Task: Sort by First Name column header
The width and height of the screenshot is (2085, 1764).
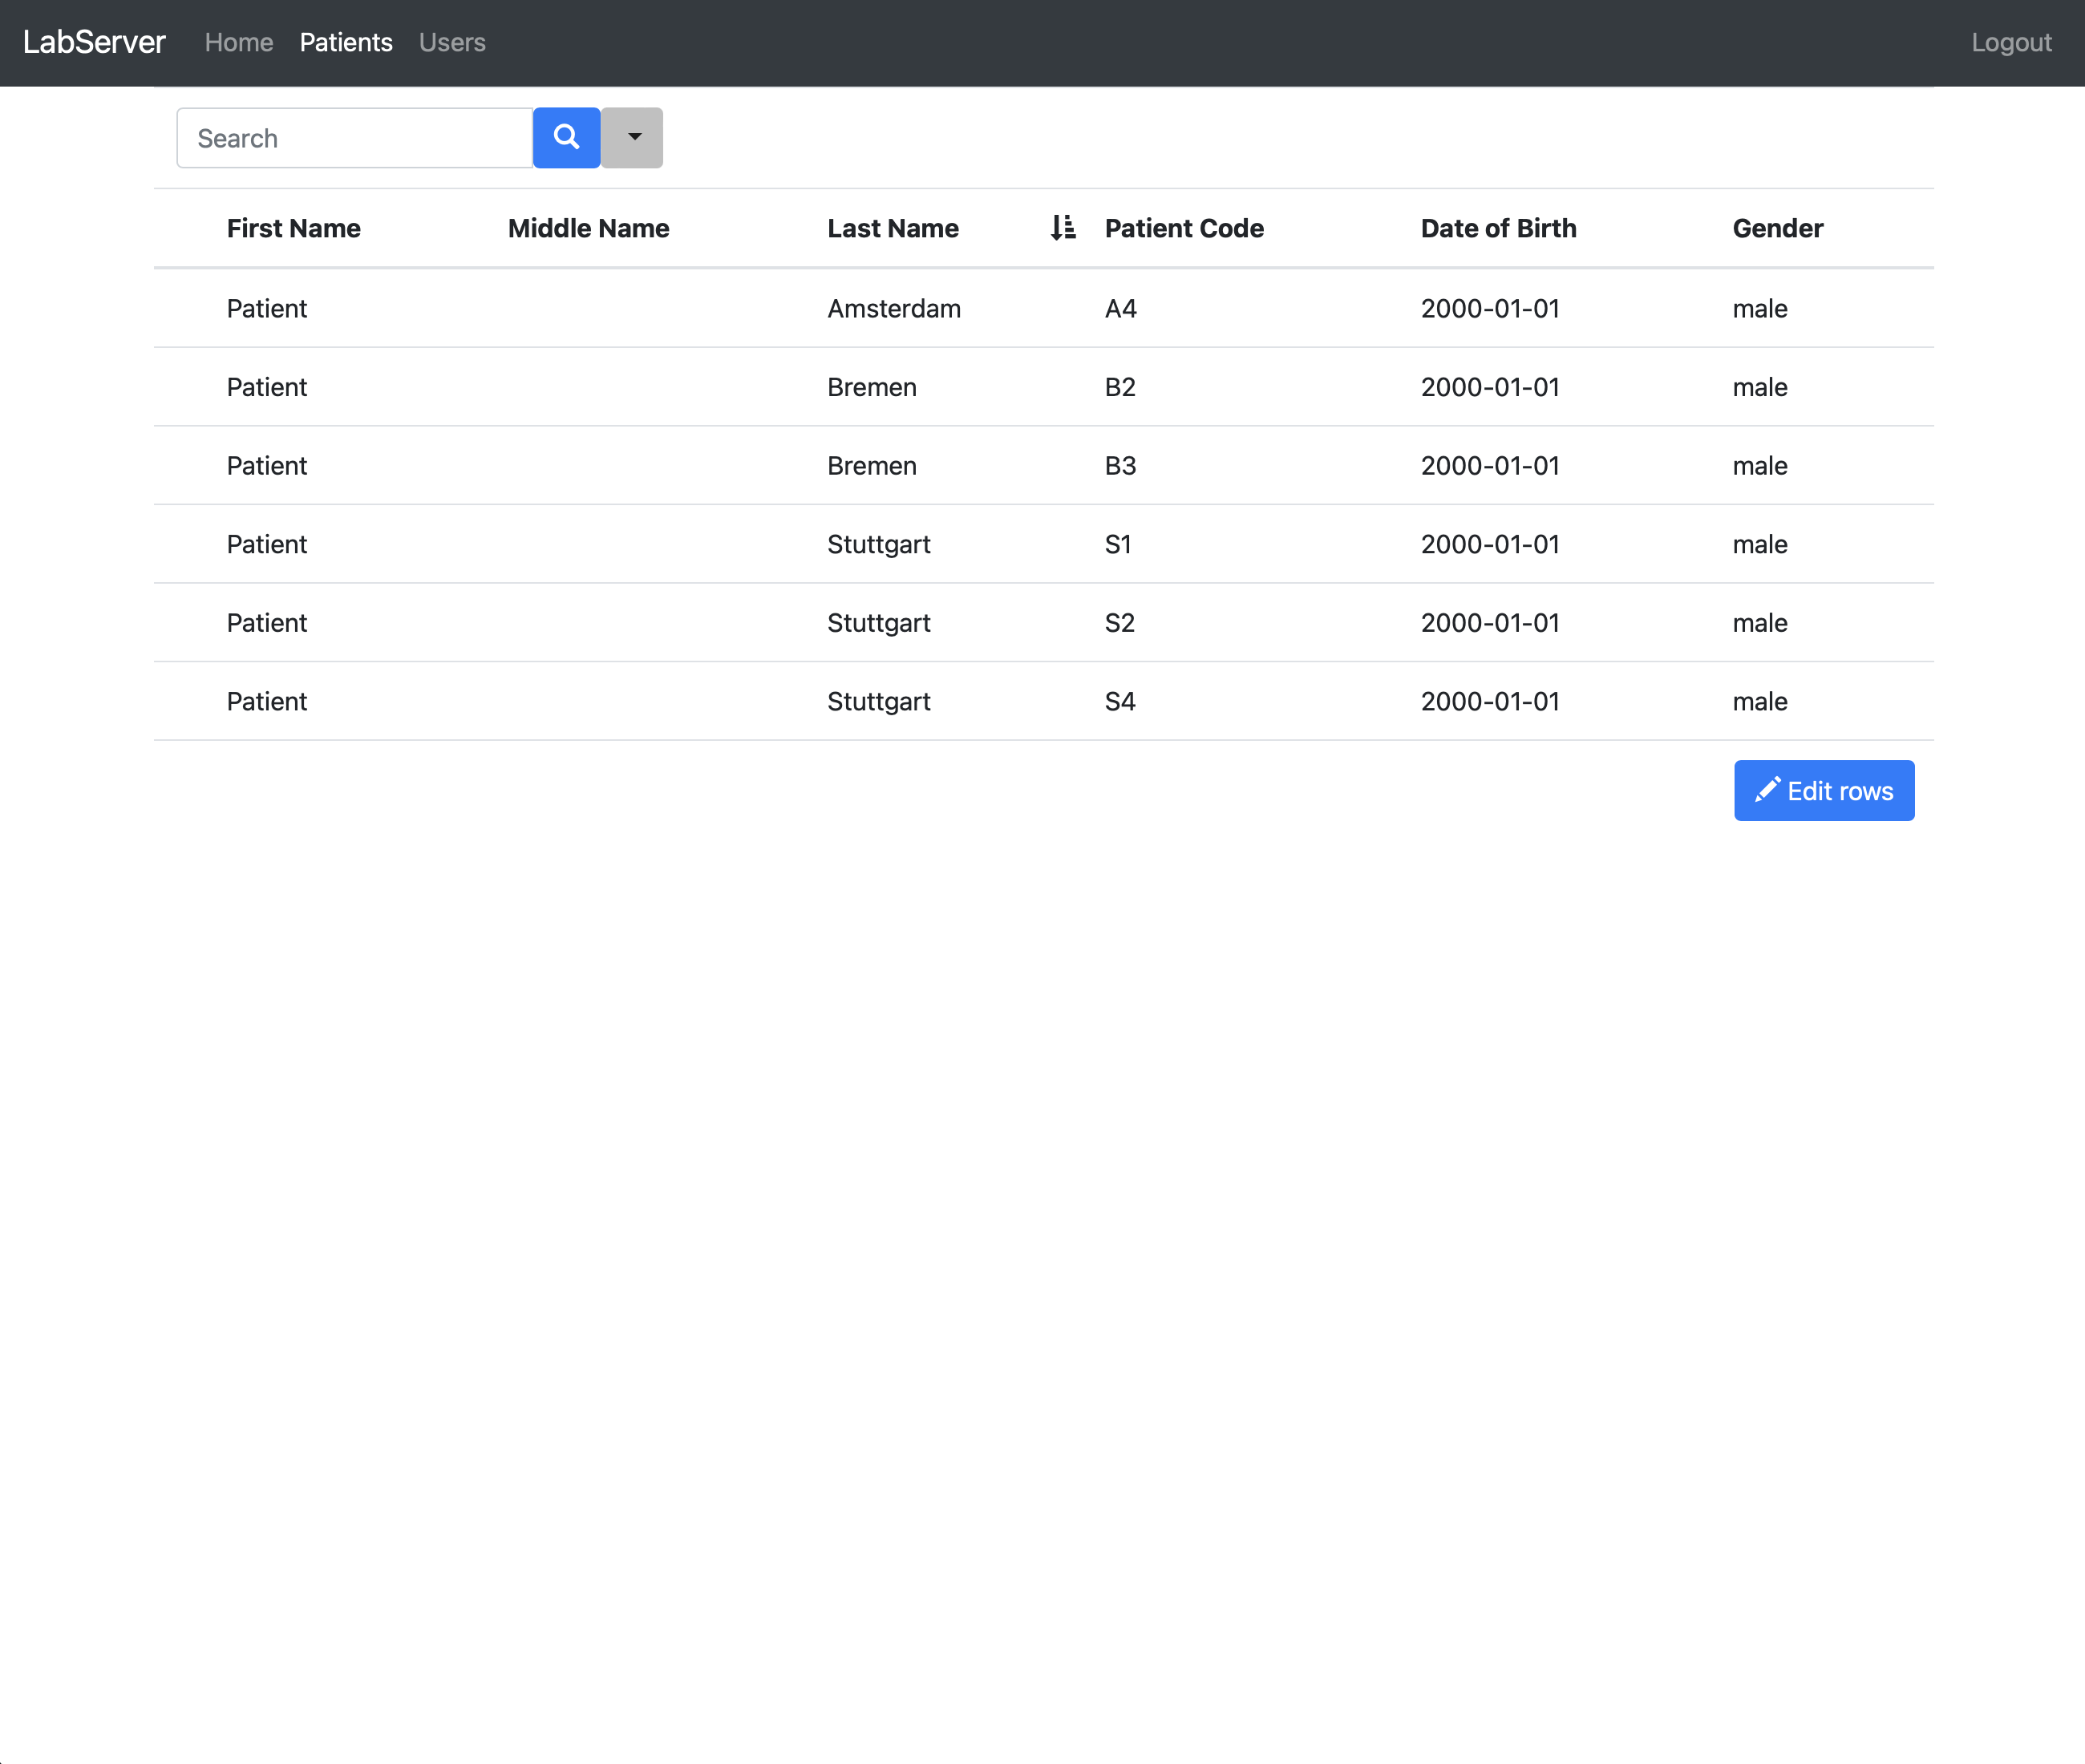Action: [x=293, y=228]
